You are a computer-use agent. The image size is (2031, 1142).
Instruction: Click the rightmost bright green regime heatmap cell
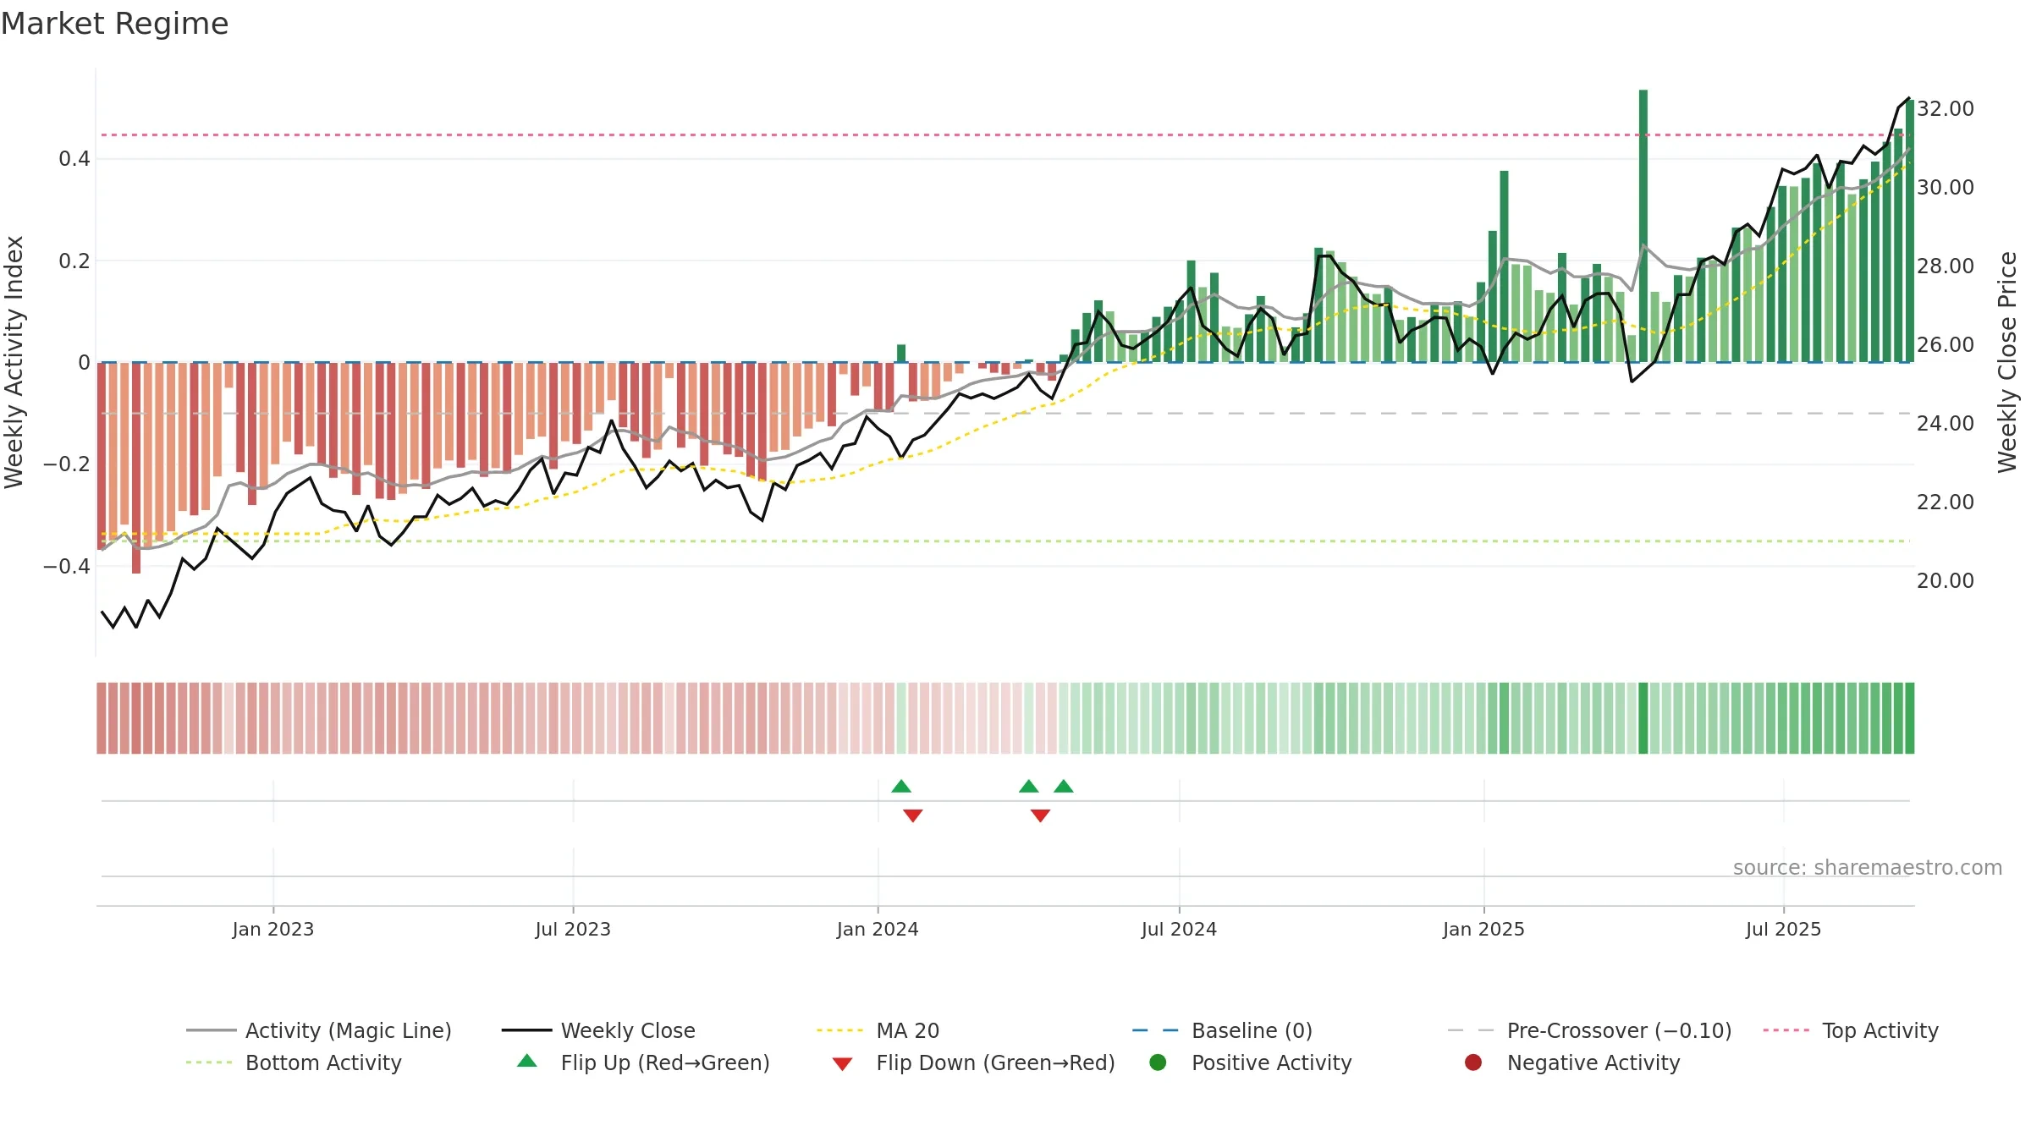(1909, 718)
